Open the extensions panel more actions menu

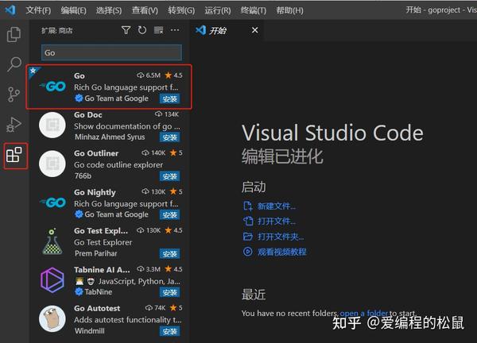[175, 30]
